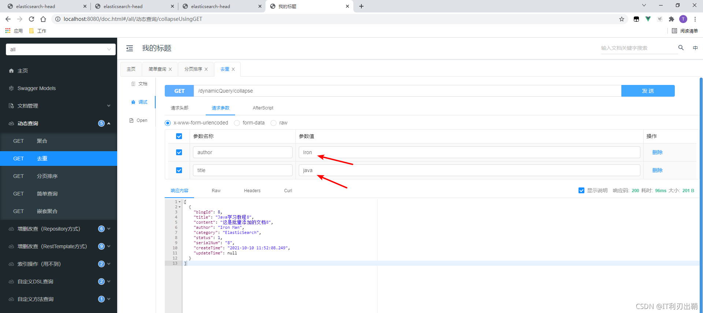Open the GET 嵌套聚合 API entry

[59, 211]
